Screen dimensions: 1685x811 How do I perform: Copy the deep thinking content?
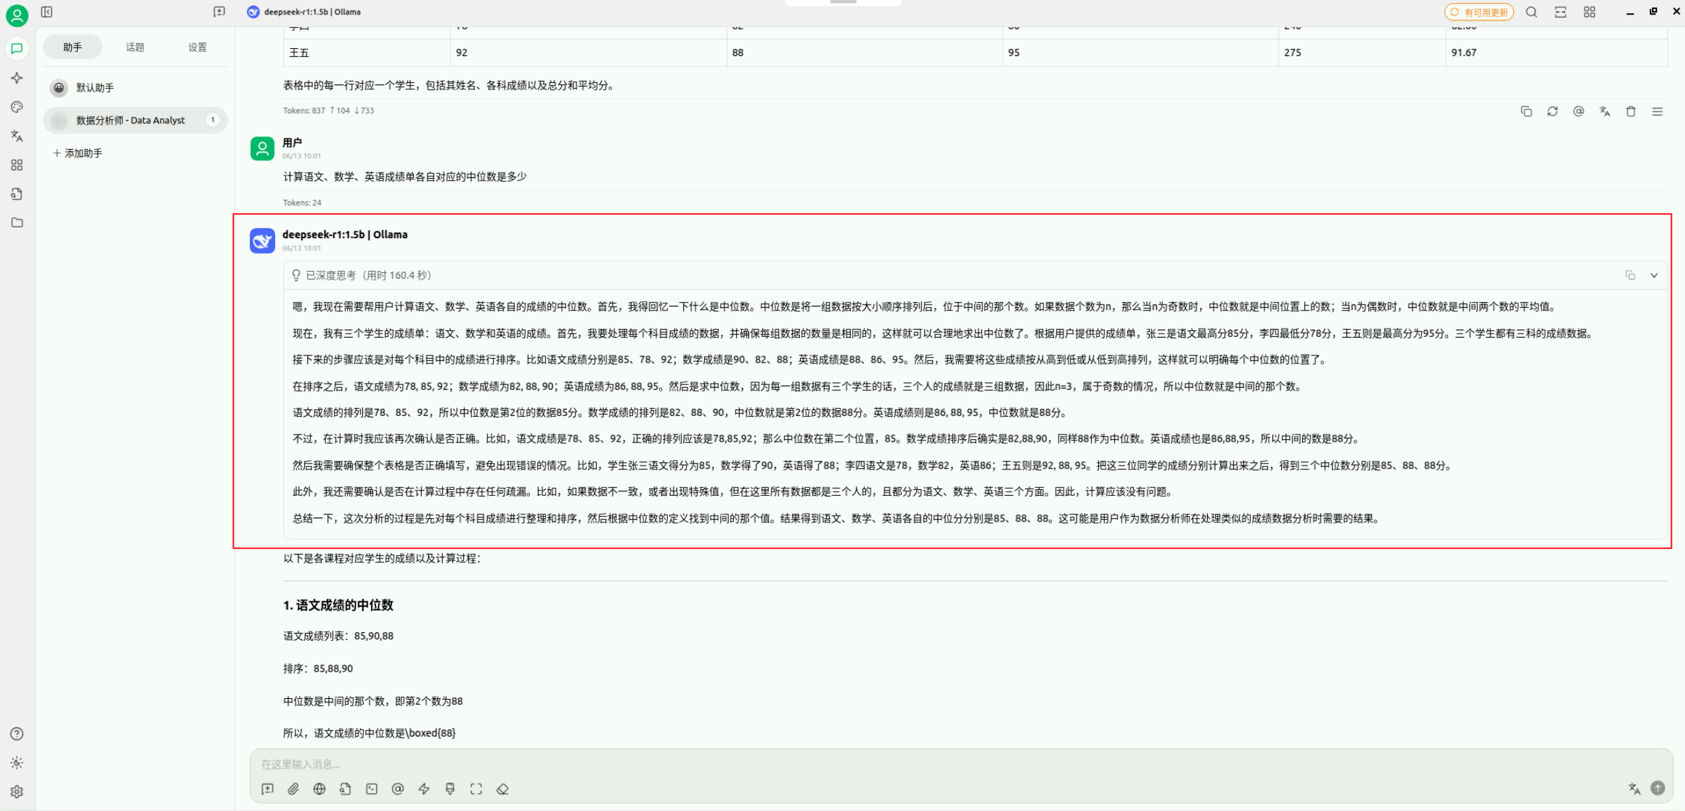pyautogui.click(x=1630, y=275)
